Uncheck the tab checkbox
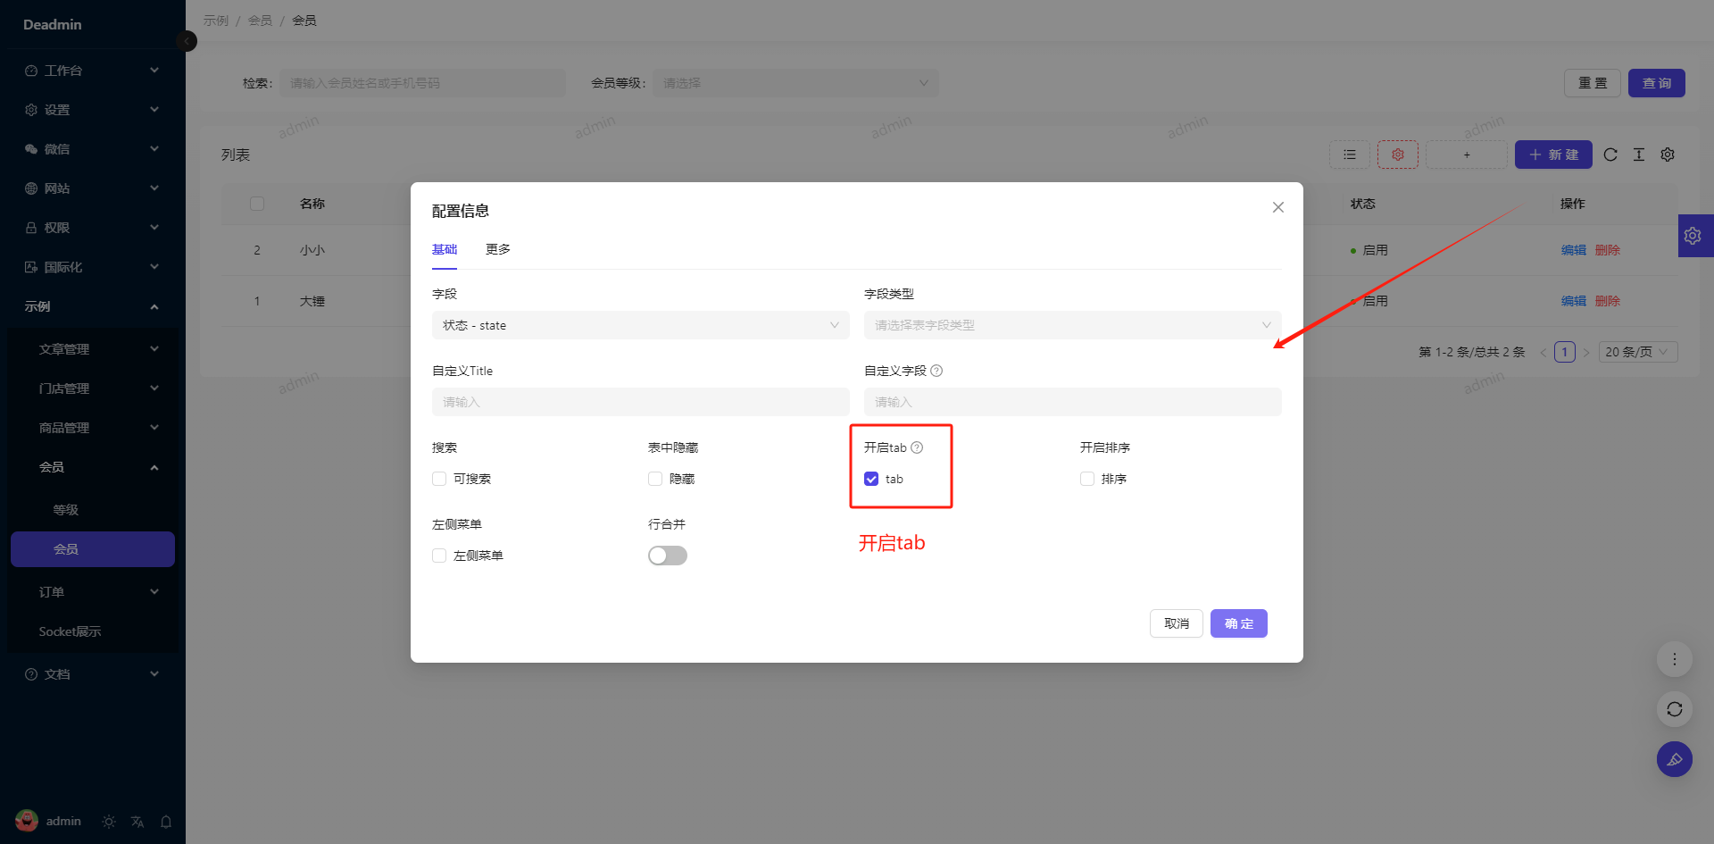 pyautogui.click(x=871, y=480)
